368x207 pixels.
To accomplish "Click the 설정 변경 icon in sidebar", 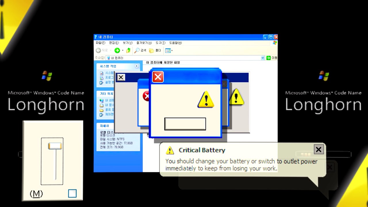I will pyautogui.click(x=101, y=83).
